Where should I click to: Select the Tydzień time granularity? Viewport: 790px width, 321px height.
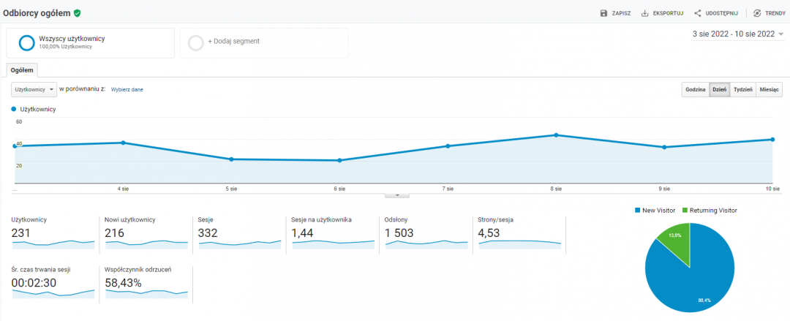tap(742, 89)
